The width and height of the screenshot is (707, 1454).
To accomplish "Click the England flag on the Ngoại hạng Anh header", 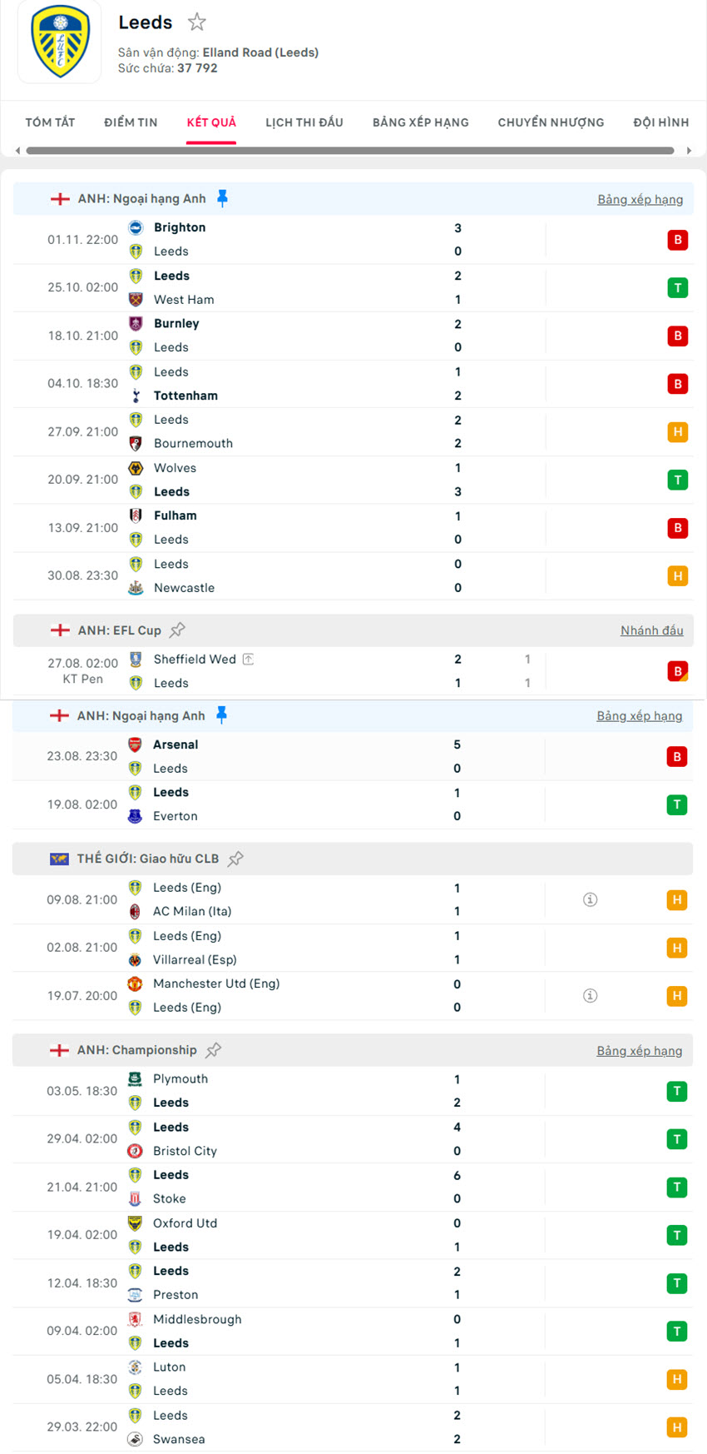I will click(60, 199).
